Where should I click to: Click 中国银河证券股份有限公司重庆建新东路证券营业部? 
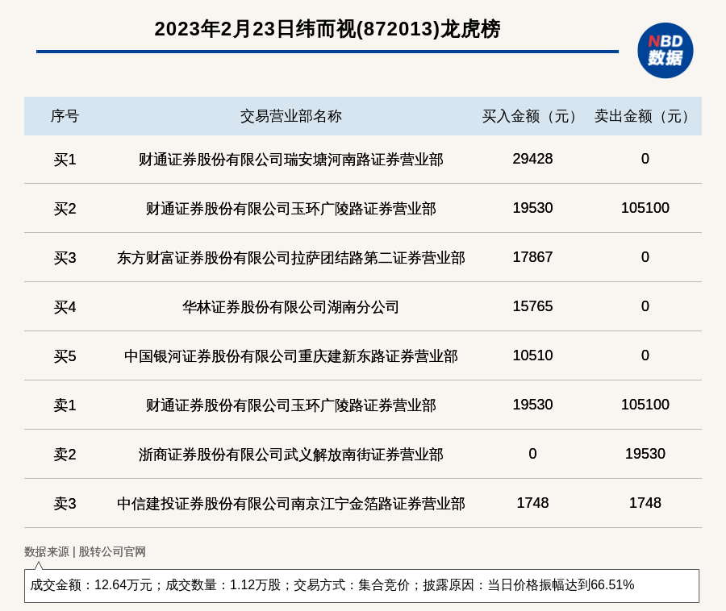[290, 356]
